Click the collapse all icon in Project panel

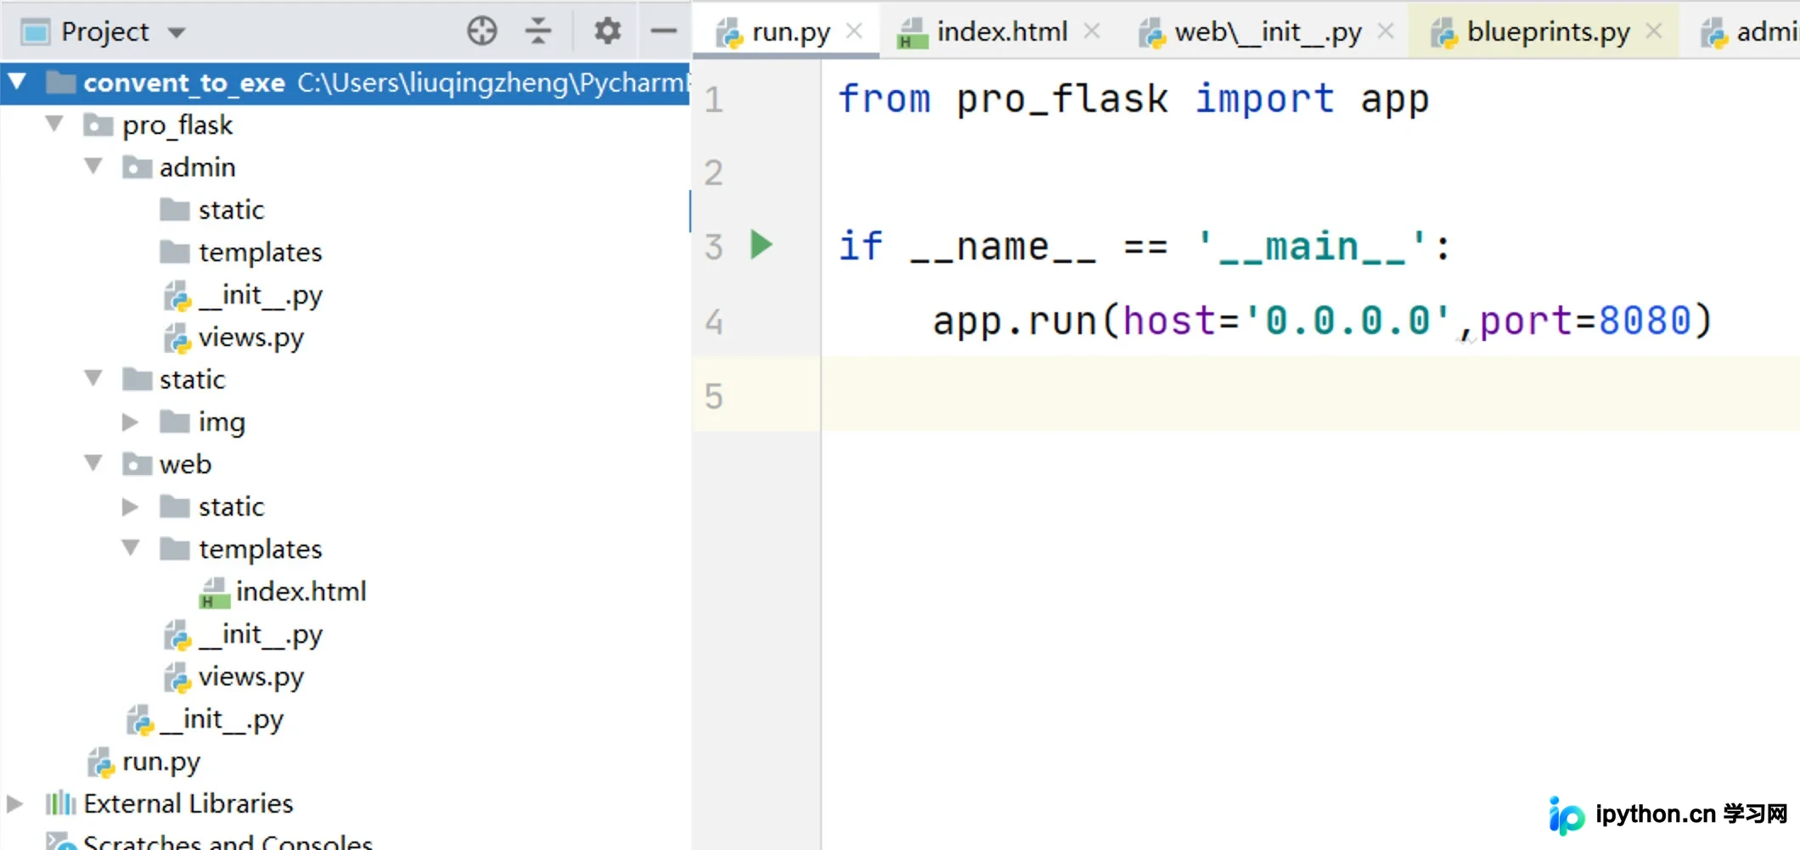point(538,31)
